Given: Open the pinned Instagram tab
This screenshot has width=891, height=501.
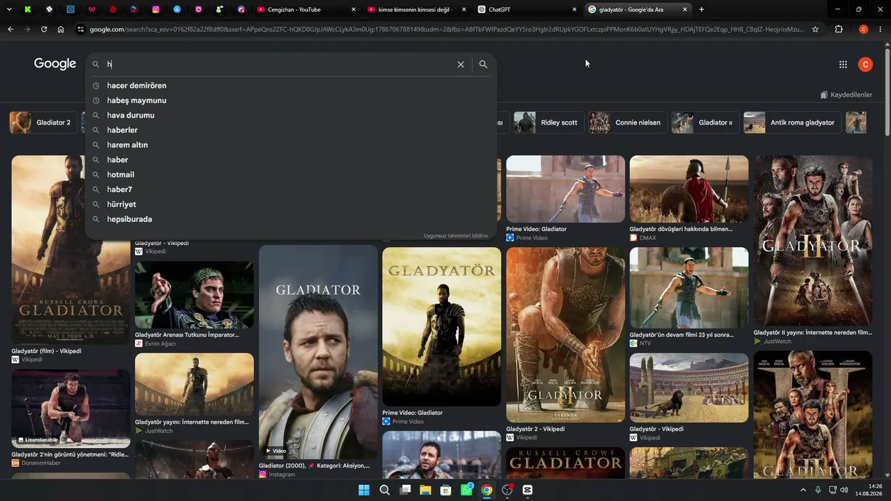Looking at the screenshot, I should pos(156,10).
